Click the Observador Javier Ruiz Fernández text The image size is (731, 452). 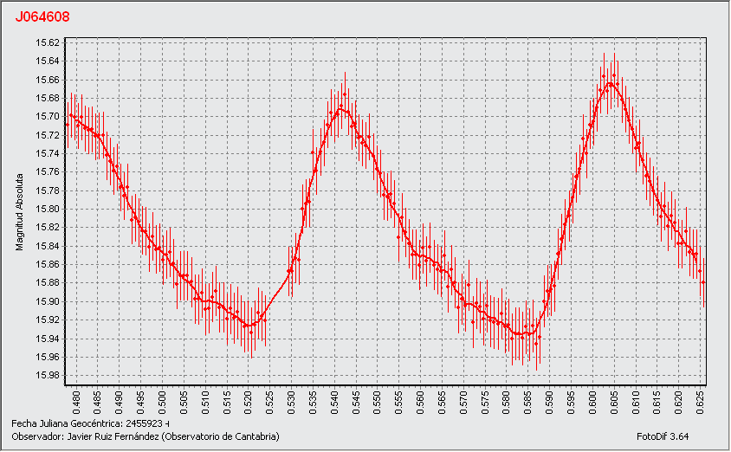tap(146, 436)
